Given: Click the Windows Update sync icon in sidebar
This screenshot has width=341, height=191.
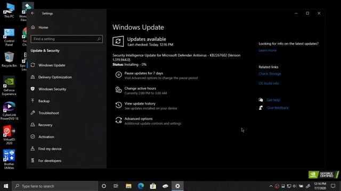Looking at the screenshot, I should pyautogui.click(x=33, y=65).
